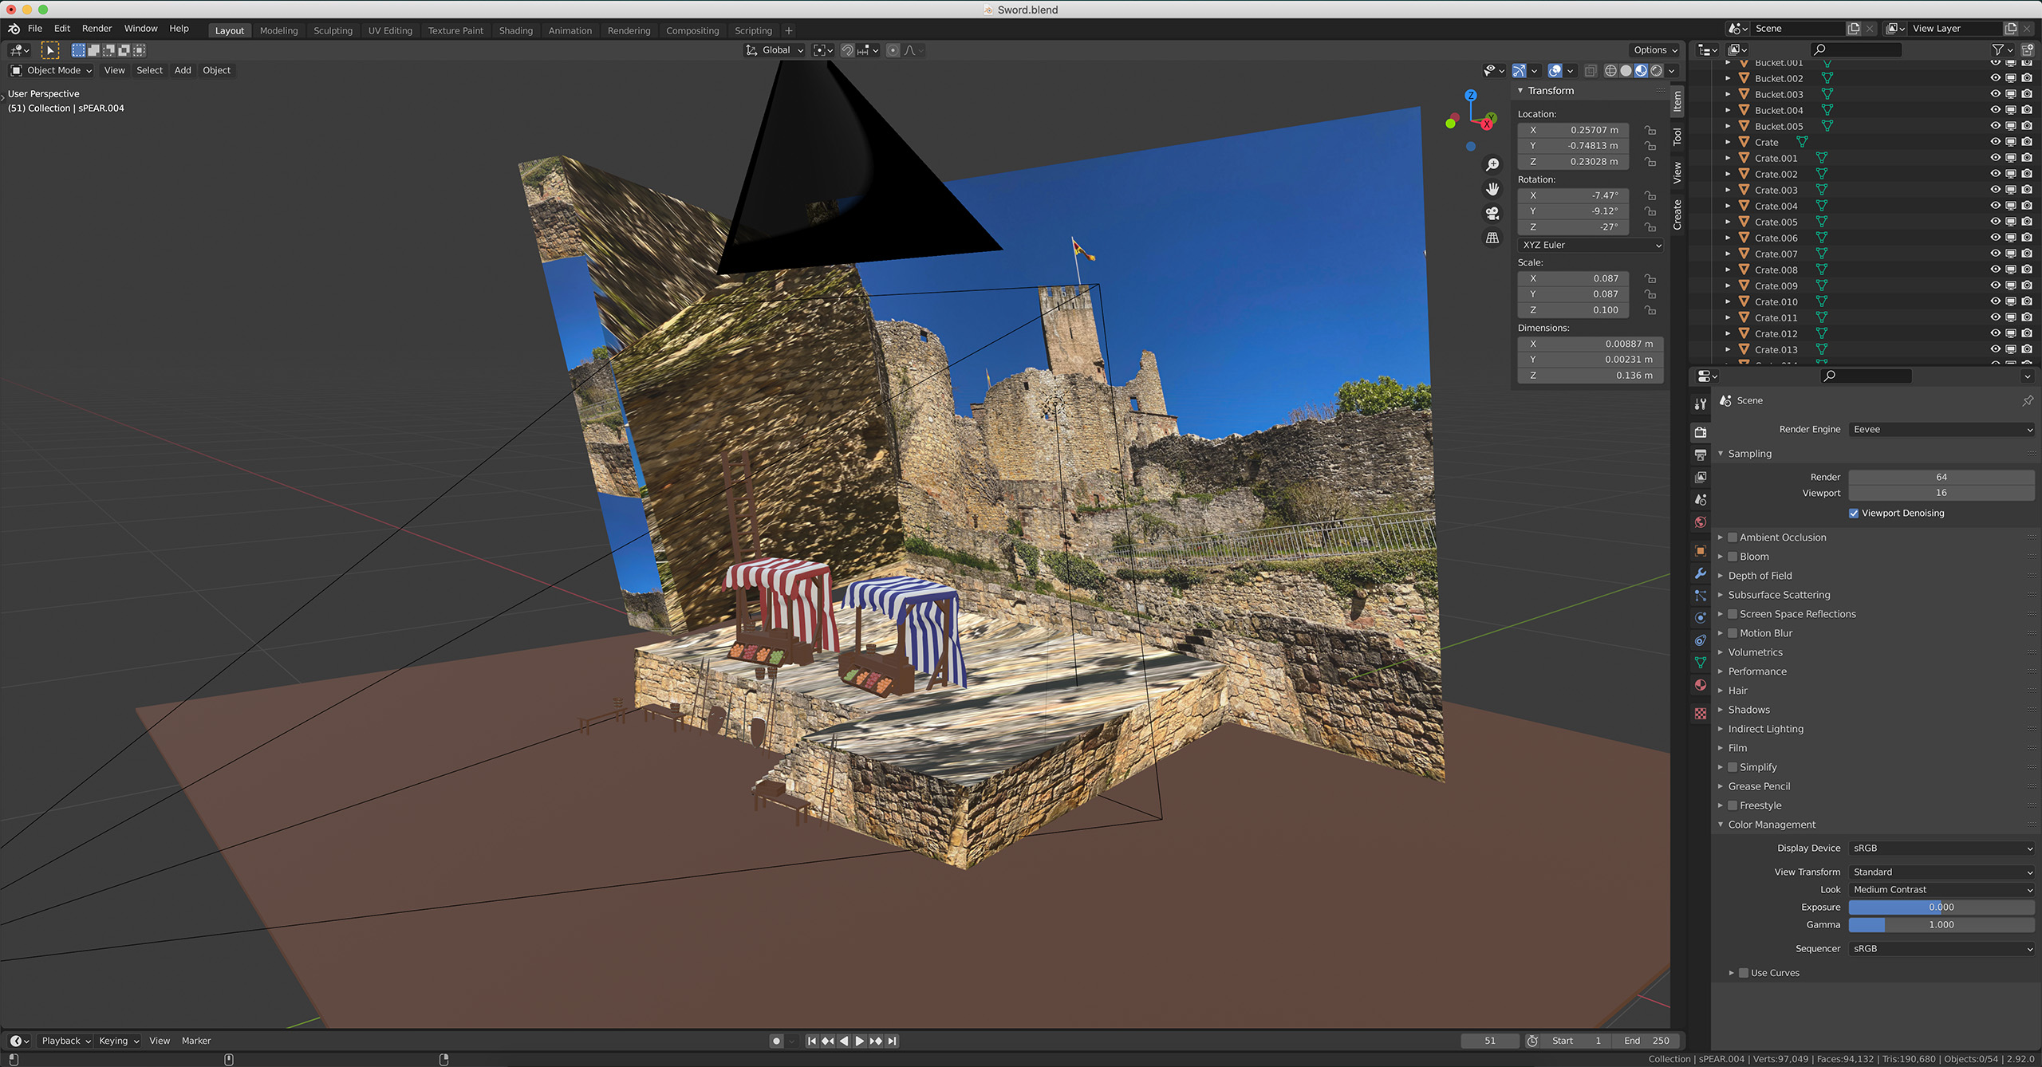
Task: Enable Screen Space Reflections checkbox
Action: click(x=1733, y=614)
